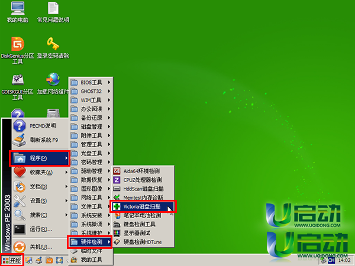The image size is (355, 266).
Task: Click the 设置(S) tools icon
Action: (20, 200)
